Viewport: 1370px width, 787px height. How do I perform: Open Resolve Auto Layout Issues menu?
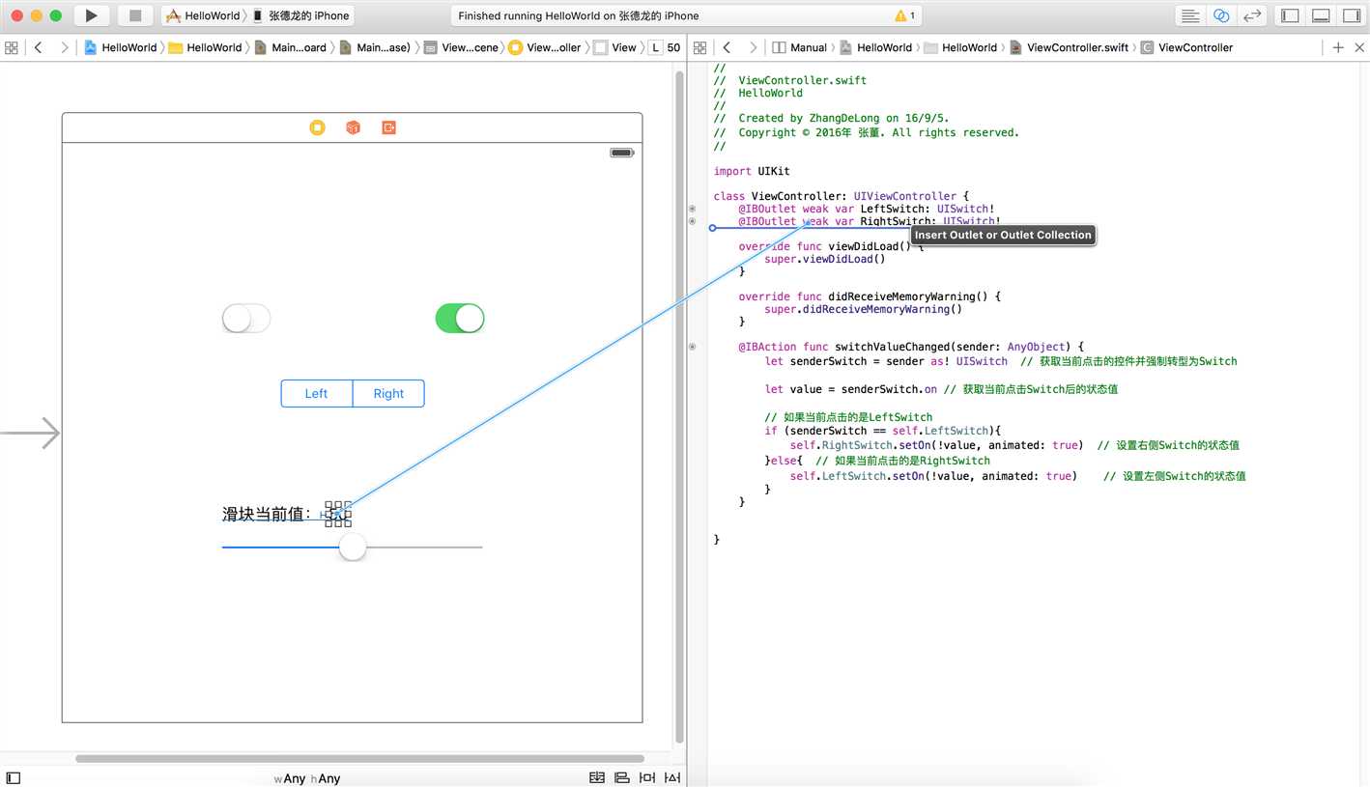tap(672, 778)
